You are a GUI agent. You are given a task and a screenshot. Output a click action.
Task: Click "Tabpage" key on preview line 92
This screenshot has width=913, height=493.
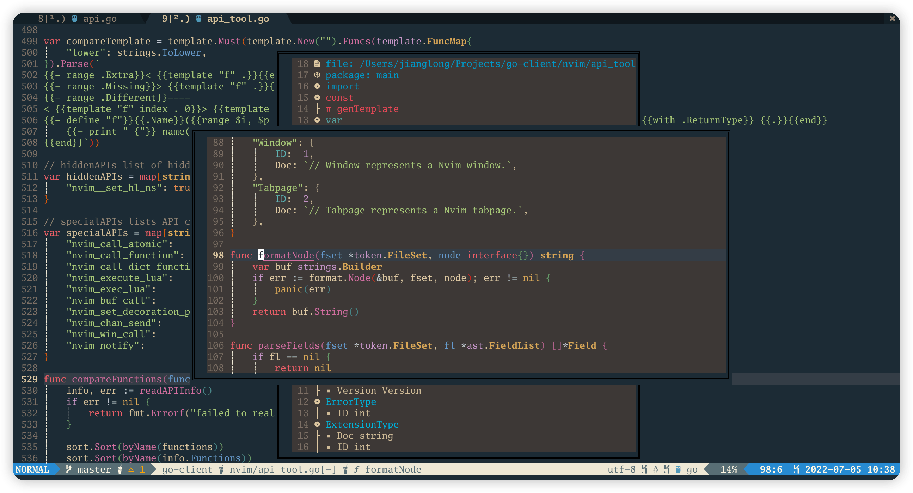(277, 188)
